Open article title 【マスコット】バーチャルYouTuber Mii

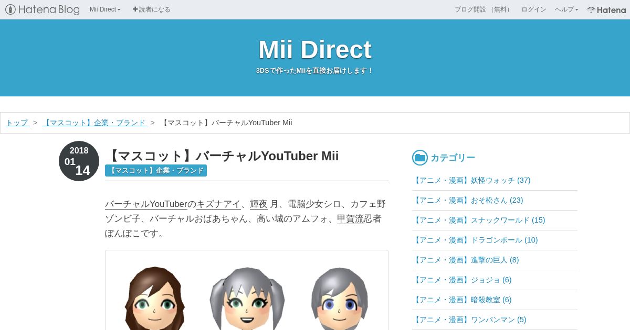(222, 156)
